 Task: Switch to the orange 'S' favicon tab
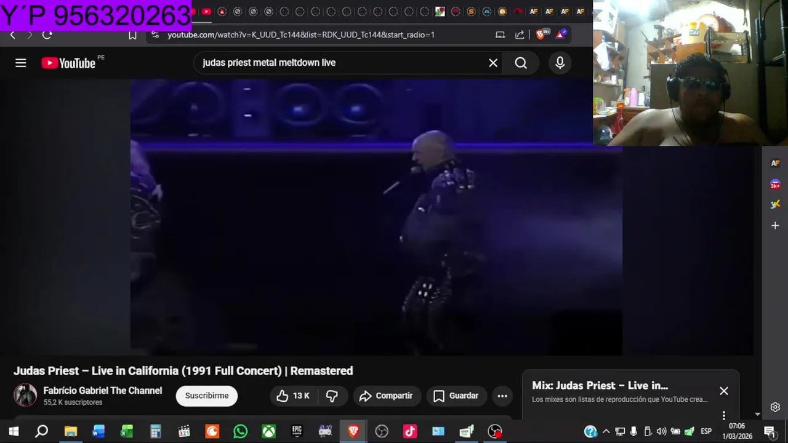471,12
